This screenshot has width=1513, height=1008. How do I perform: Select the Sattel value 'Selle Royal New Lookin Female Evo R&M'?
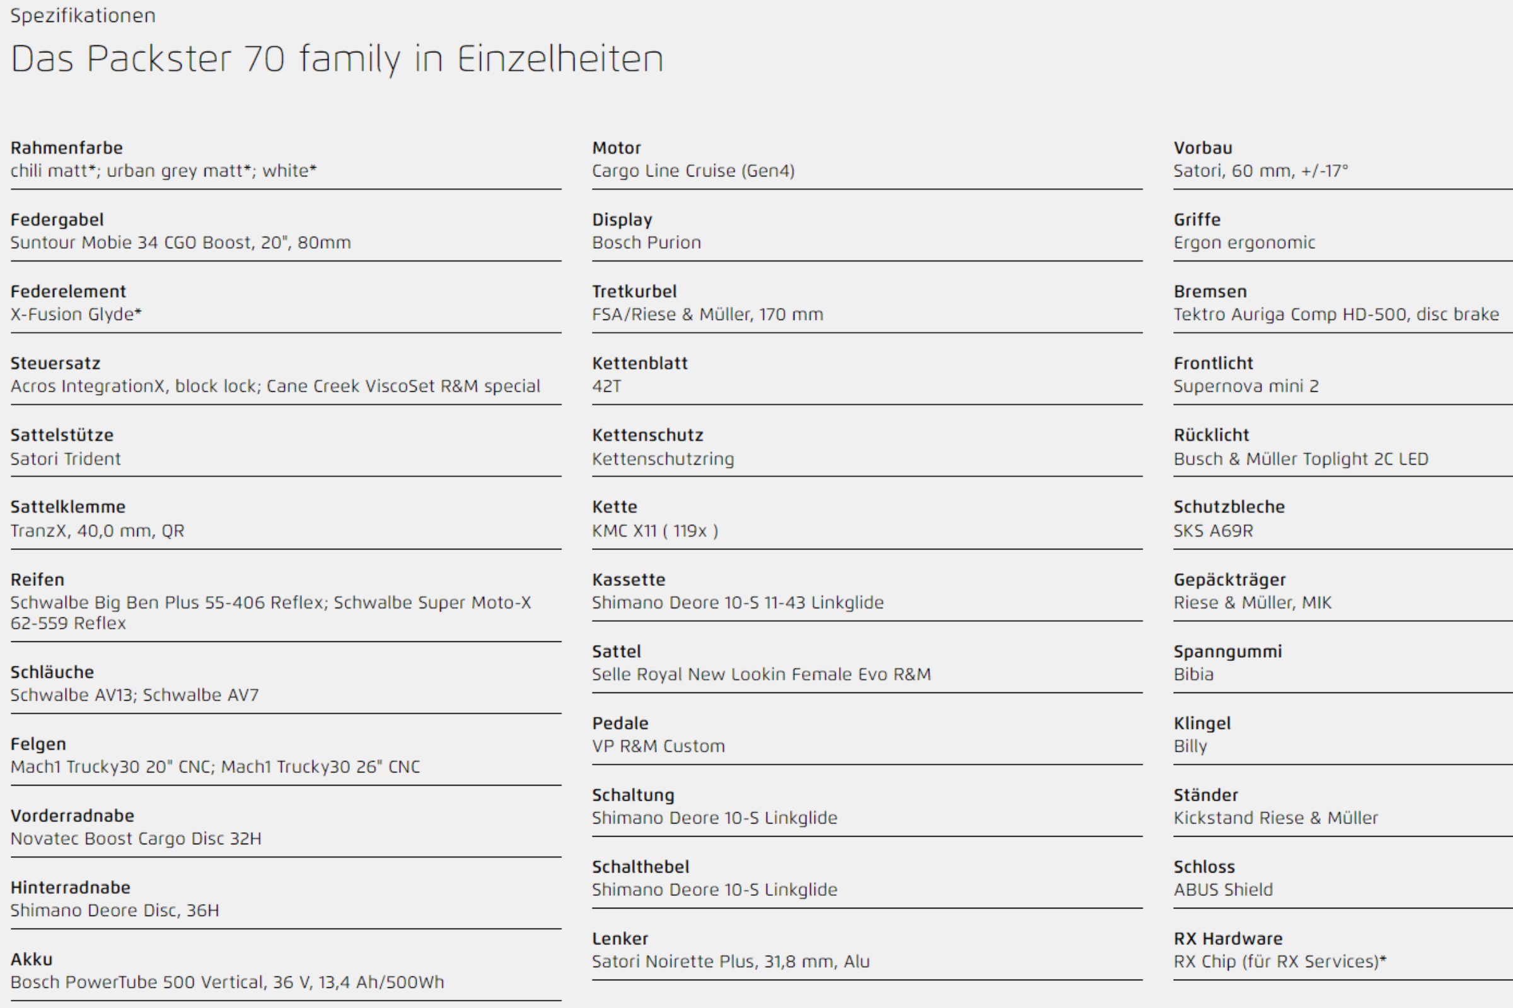click(x=762, y=674)
